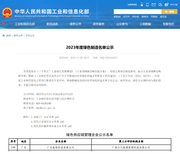Click 无障碍浏览 accessibility link
This screenshot has height=154, width=180.
132,4
